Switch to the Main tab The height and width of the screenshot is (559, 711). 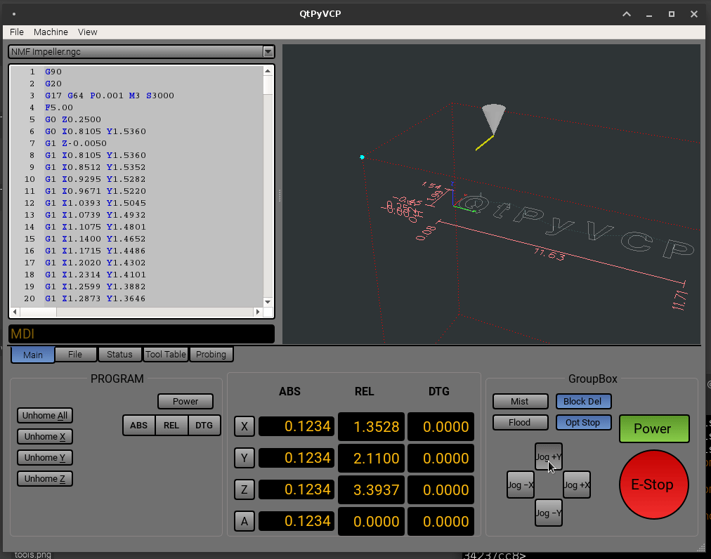click(32, 355)
